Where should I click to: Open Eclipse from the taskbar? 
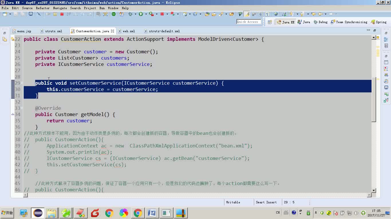coord(38,213)
